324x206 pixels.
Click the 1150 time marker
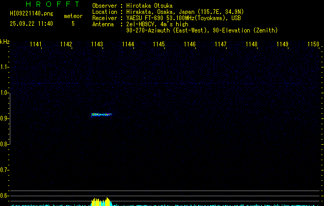tap(313, 44)
